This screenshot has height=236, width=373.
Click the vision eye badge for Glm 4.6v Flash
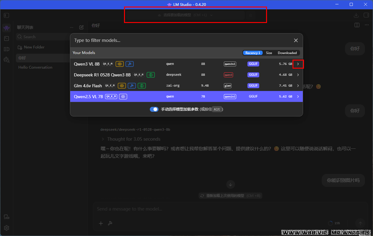tap(122, 86)
